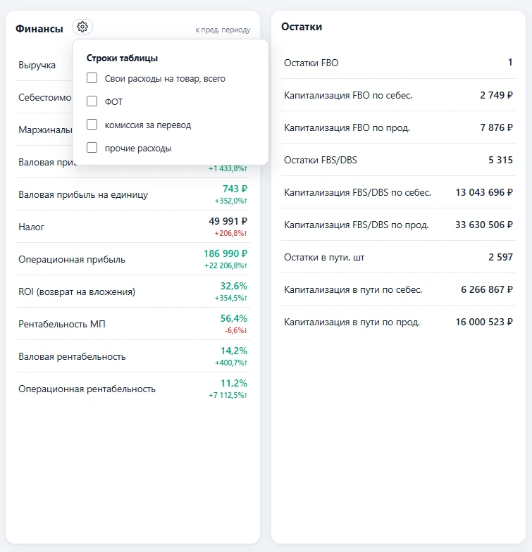The image size is (532, 552).
Task: Open the Финансы settings gear icon
Action: click(x=82, y=27)
